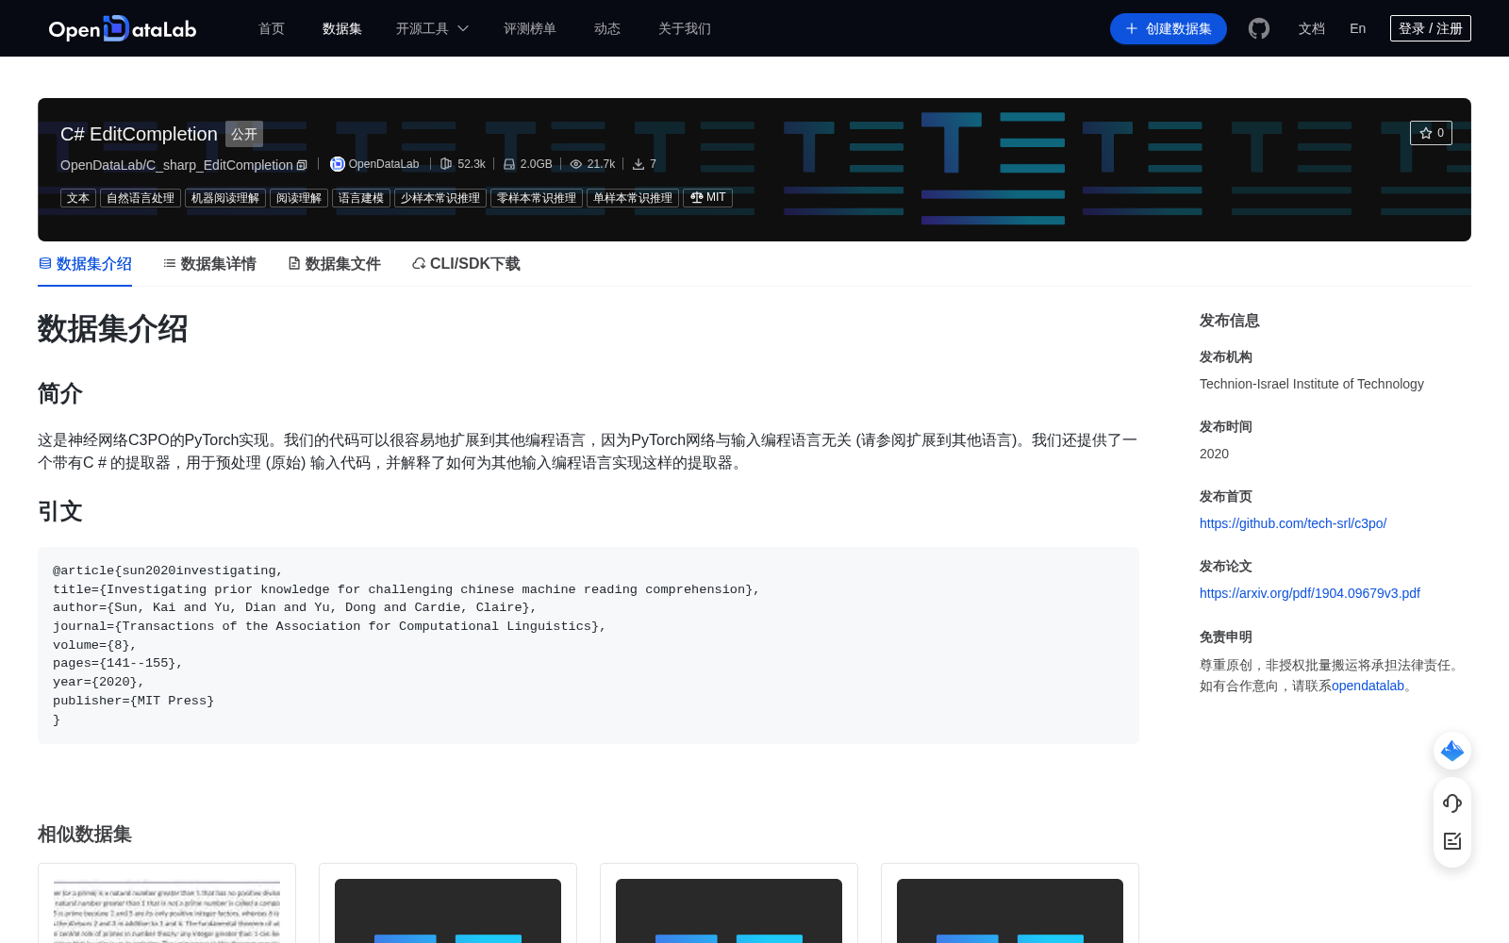
Task: Click the 21.7k views eye icon
Action: pos(576,164)
